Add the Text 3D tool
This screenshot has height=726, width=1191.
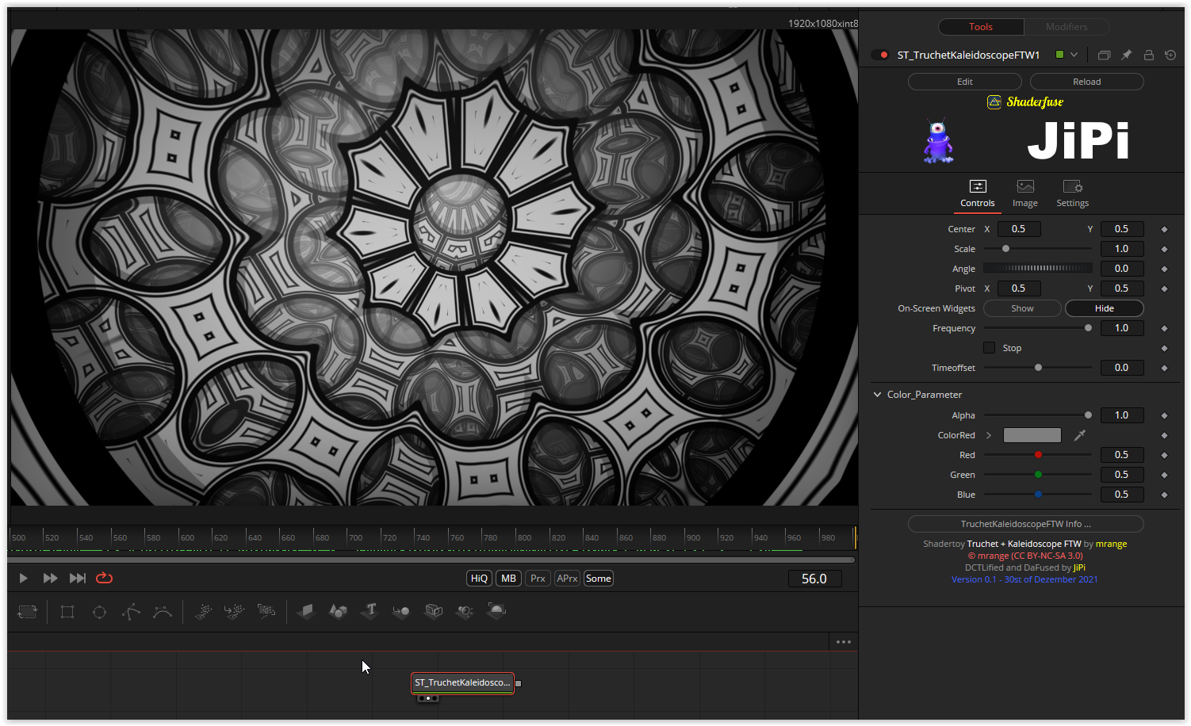[370, 611]
